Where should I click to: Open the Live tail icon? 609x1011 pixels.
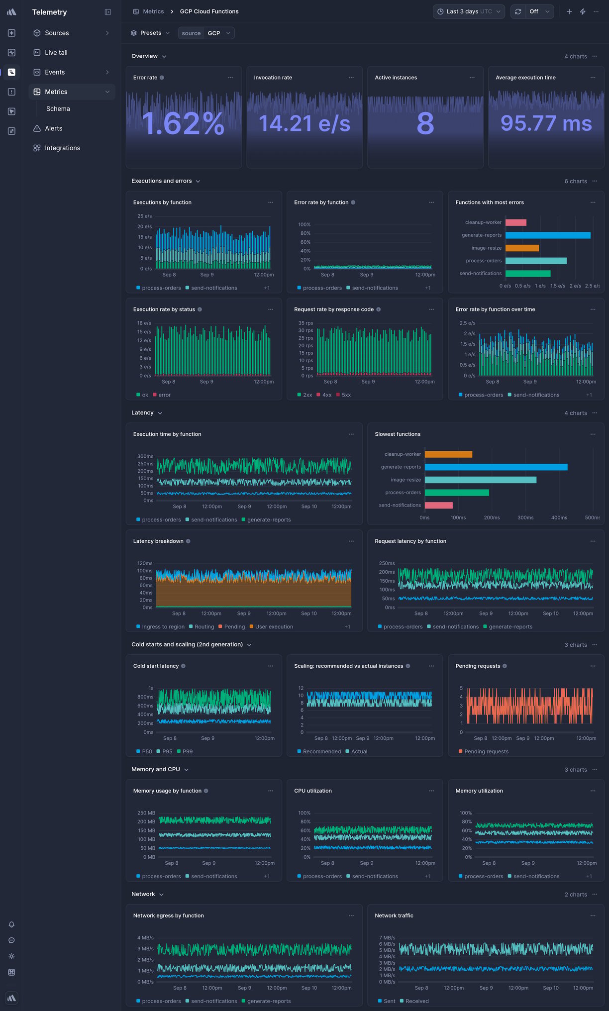(37, 52)
